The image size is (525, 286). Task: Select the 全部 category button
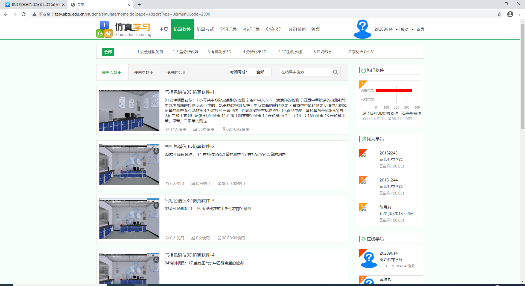click(x=108, y=52)
